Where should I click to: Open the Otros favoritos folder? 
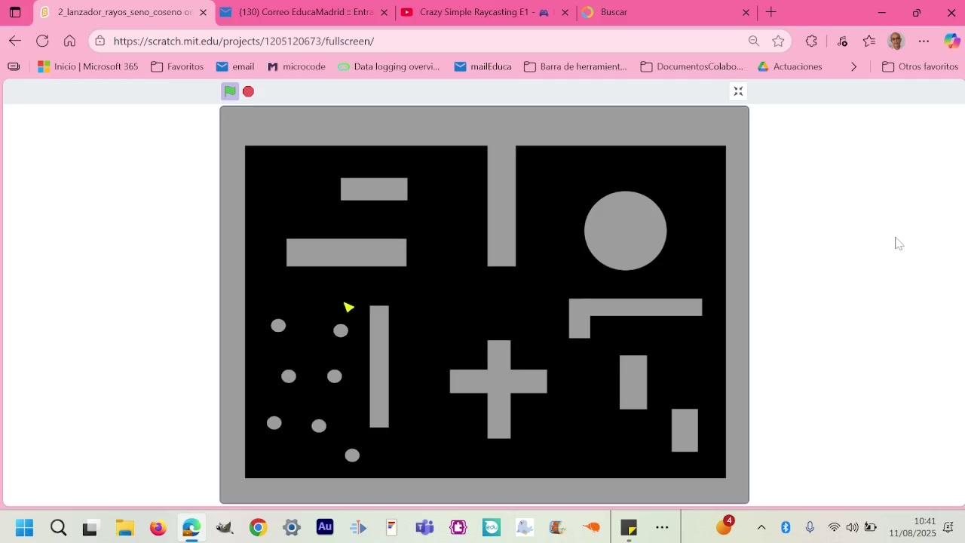921,66
